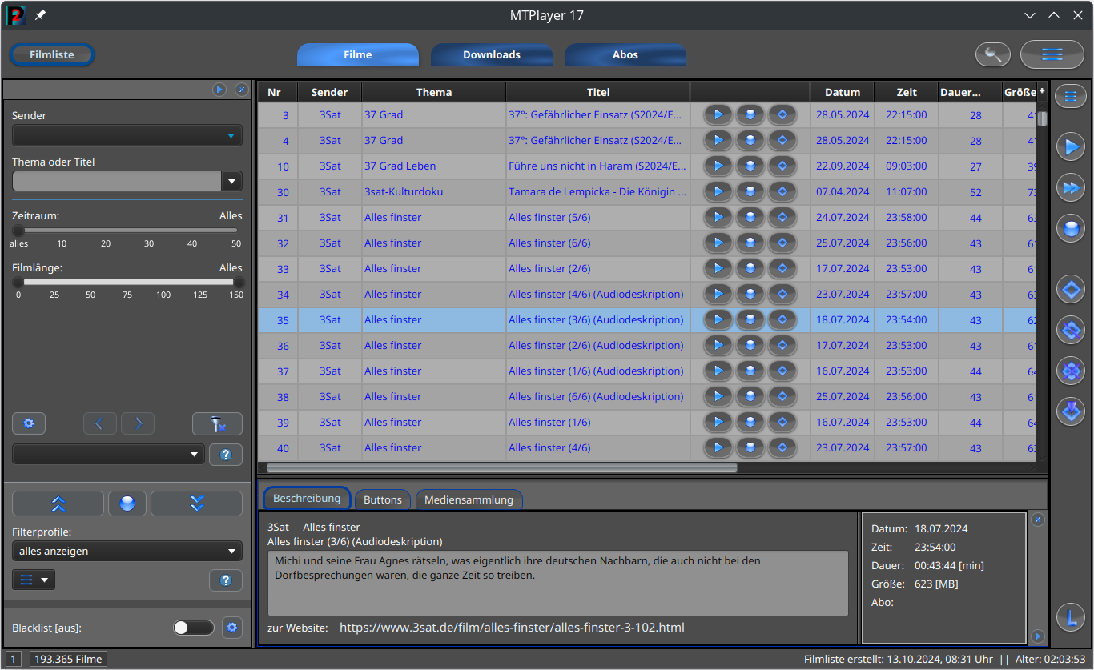
Task: Click the plus icon at table header corner
Action: point(1042,91)
